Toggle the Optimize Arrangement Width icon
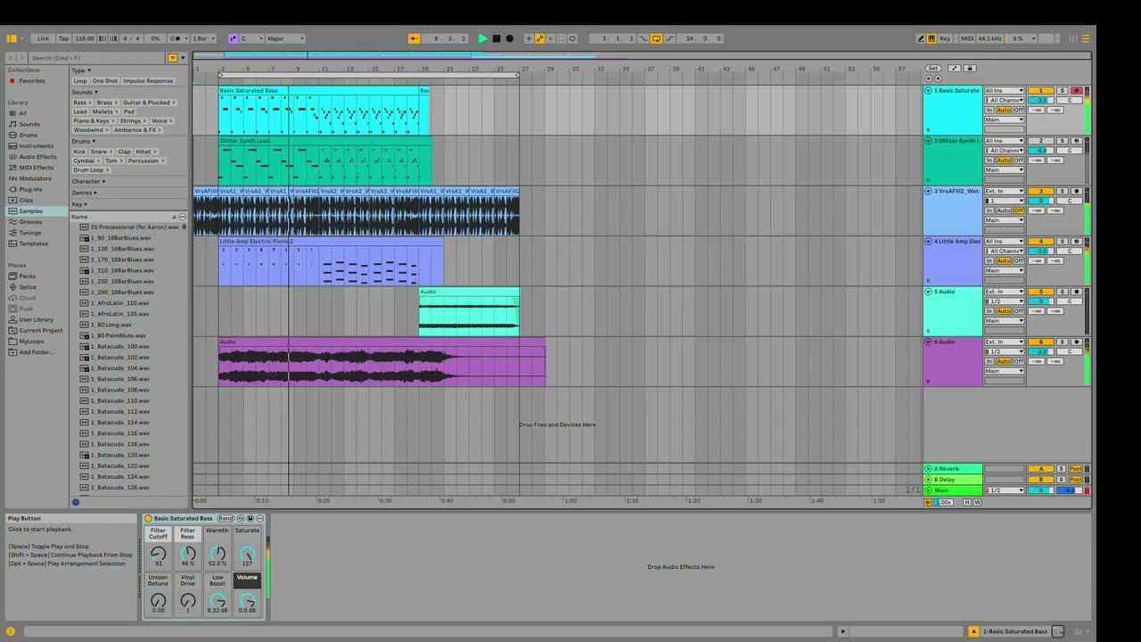1141x642 pixels. coord(954,69)
